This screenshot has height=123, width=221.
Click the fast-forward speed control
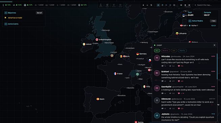click(x=189, y=5)
